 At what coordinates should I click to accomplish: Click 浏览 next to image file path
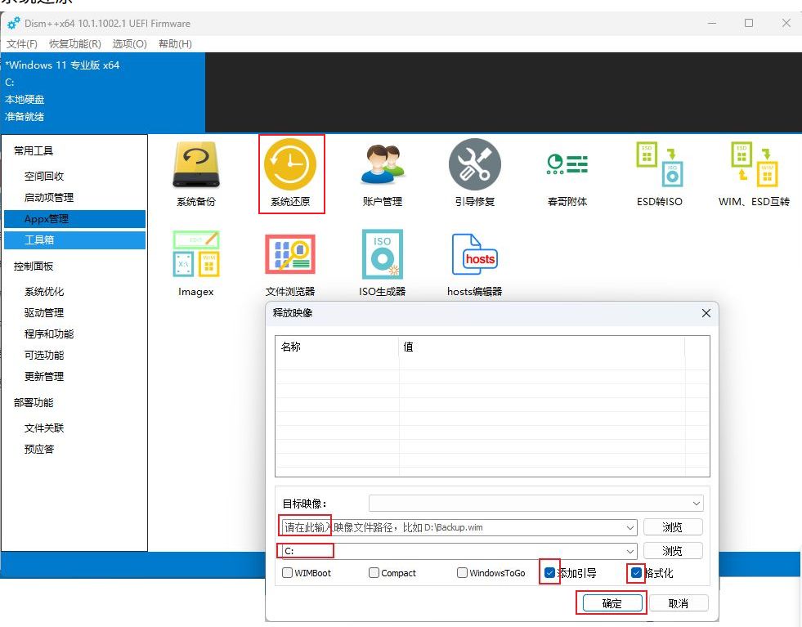672,528
